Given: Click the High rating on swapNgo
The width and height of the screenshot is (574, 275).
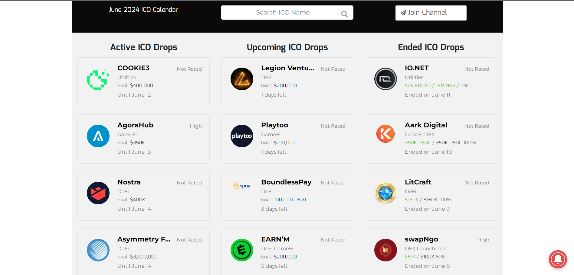Looking at the screenshot, I should 483,240.
